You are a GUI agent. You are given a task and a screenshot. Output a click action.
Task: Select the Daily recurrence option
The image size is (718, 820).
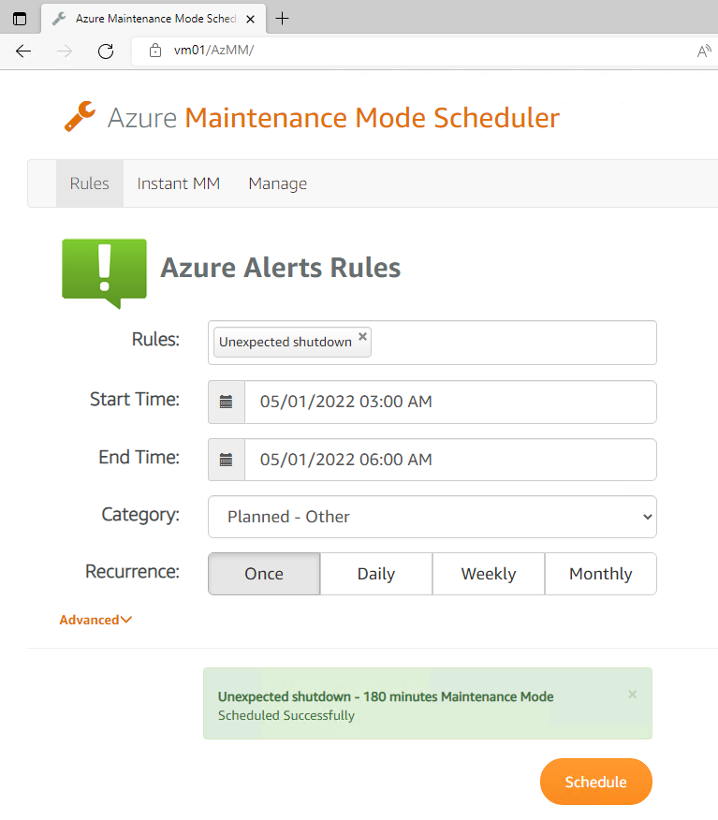(376, 574)
